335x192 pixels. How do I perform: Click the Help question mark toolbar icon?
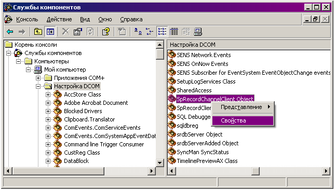tap(106, 32)
